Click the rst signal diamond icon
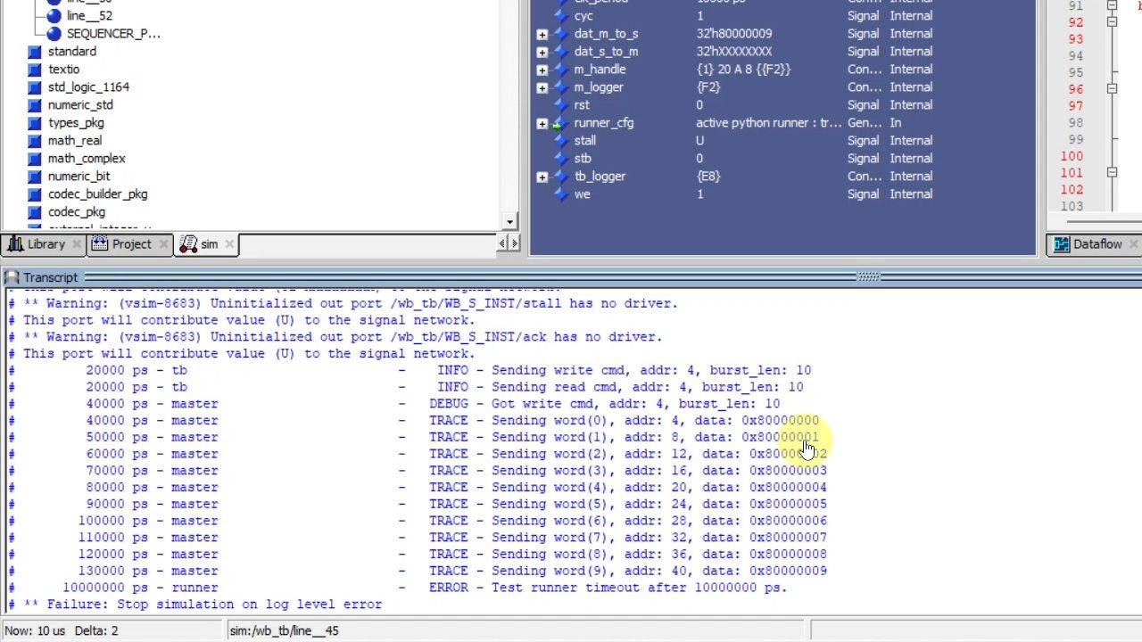 click(560, 105)
